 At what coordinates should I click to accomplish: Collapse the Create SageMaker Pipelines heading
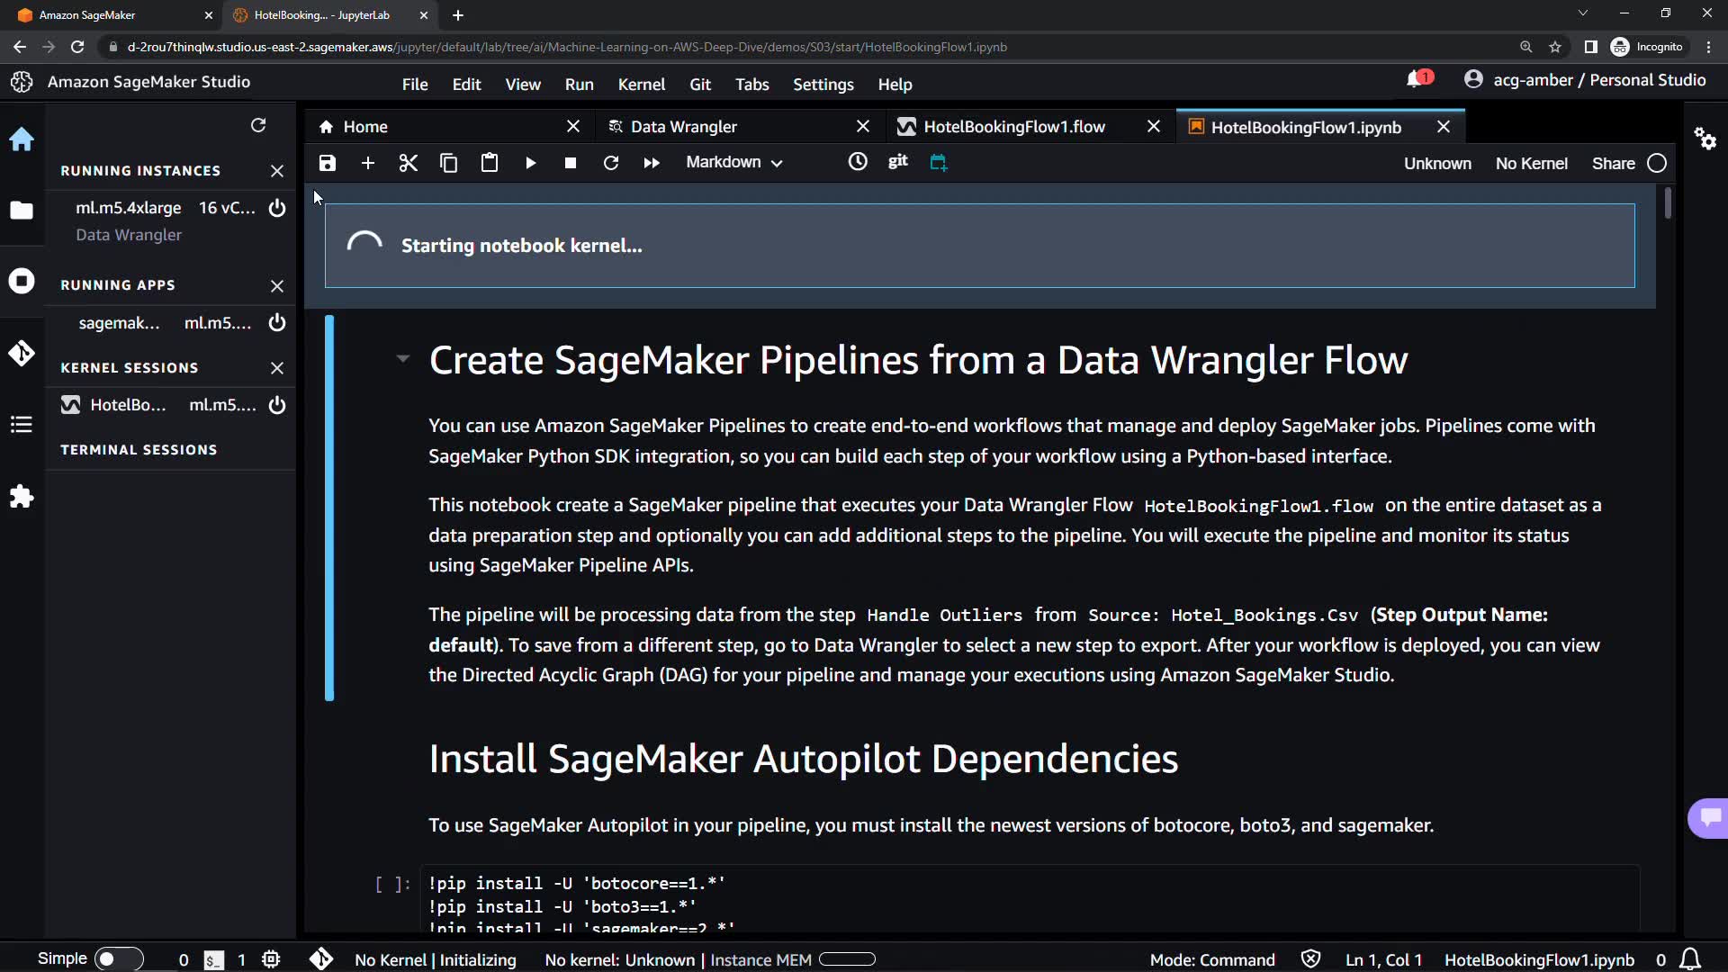pyautogui.click(x=402, y=359)
